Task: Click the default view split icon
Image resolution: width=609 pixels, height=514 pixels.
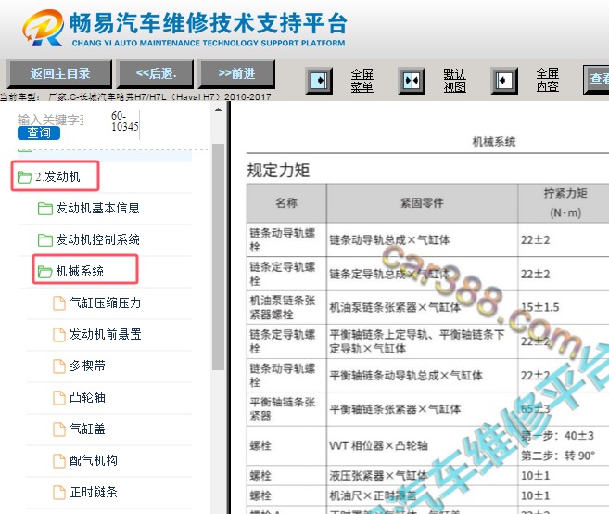Action: click(412, 81)
